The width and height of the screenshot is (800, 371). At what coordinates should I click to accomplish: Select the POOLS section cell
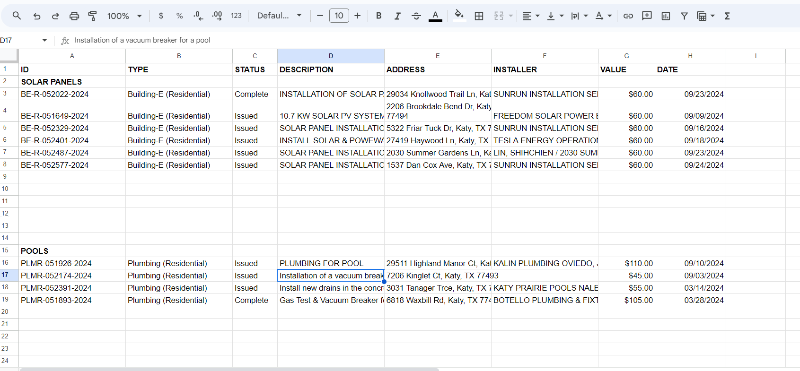coord(72,251)
